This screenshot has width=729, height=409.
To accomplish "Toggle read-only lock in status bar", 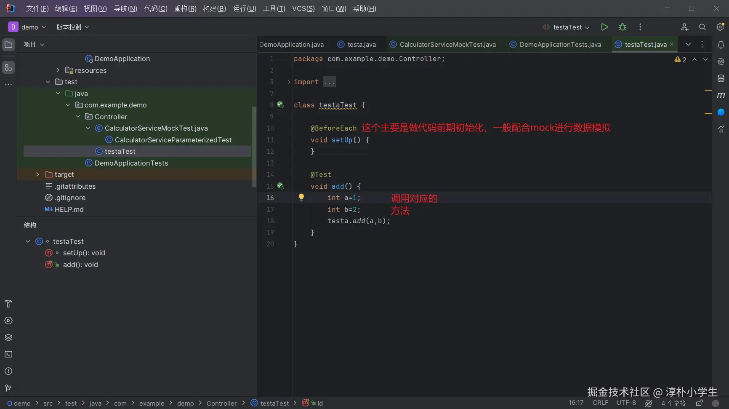I will (699, 403).
